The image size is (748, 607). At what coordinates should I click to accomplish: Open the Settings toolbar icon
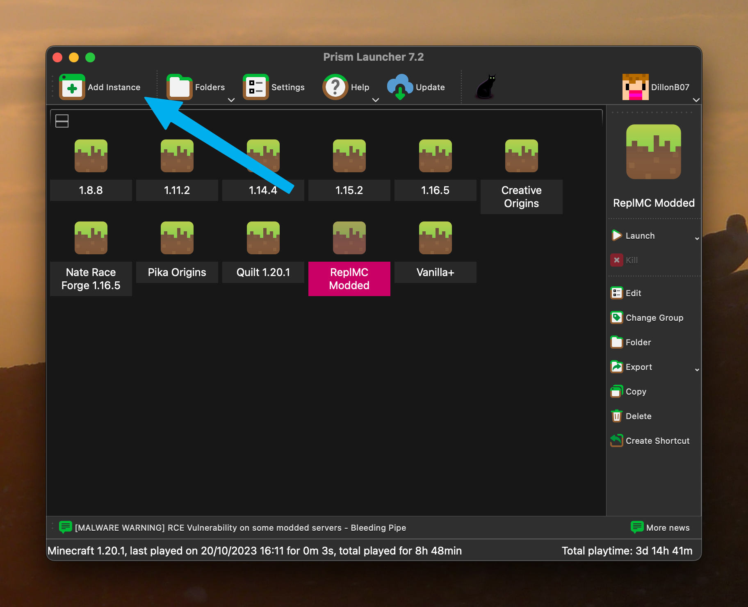click(256, 87)
